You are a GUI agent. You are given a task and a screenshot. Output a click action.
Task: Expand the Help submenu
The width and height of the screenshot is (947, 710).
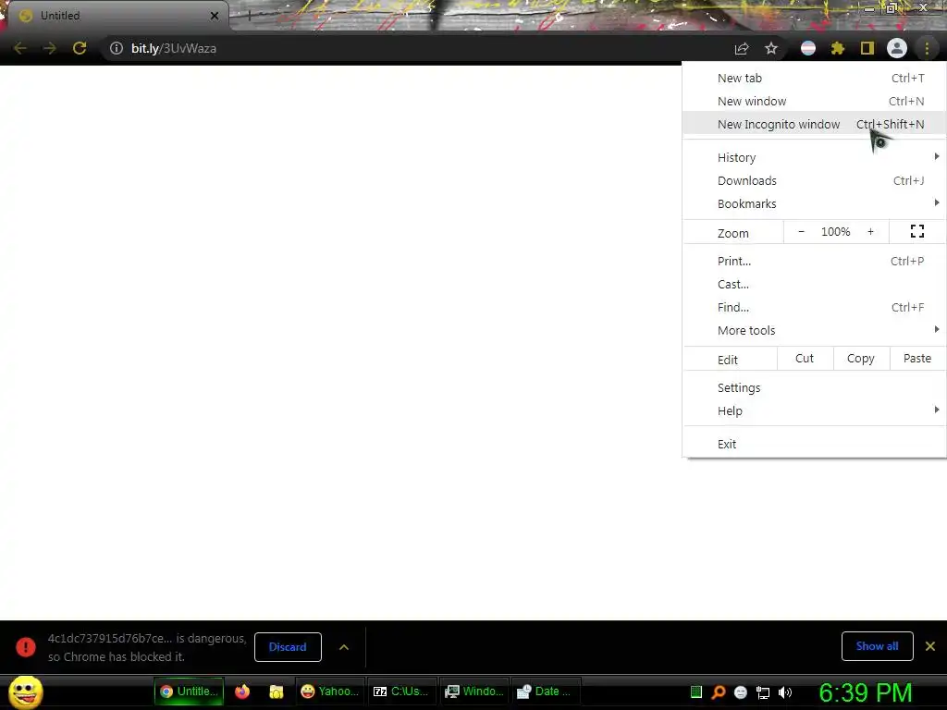(x=814, y=410)
